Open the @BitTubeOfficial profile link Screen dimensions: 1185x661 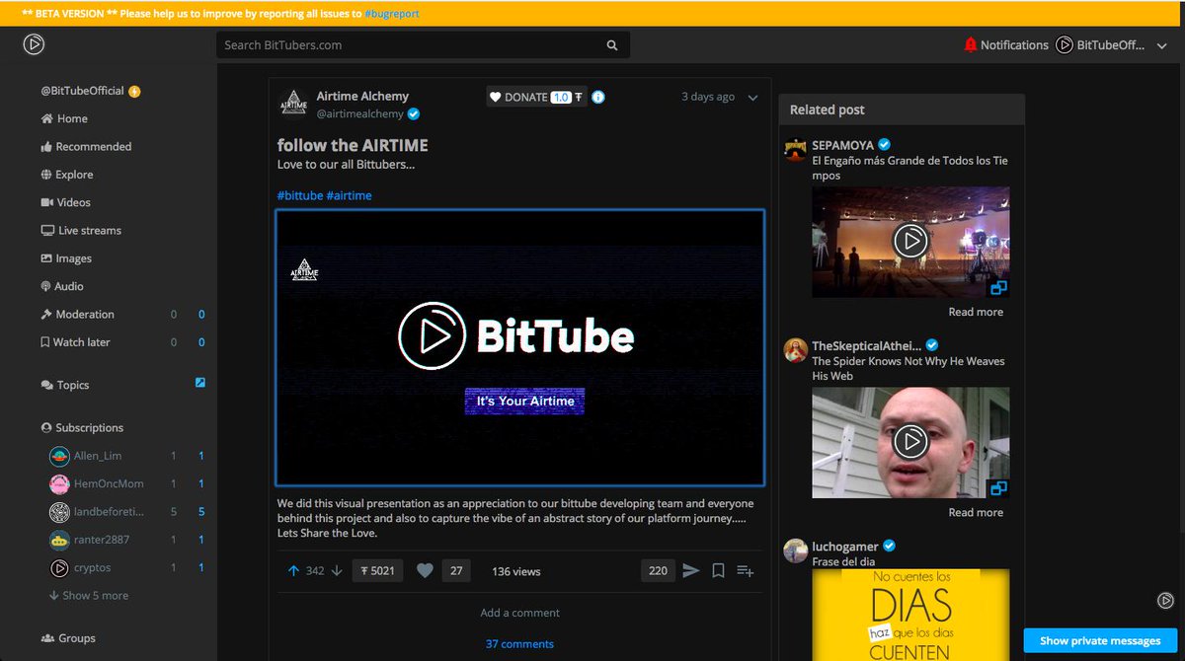tap(82, 91)
